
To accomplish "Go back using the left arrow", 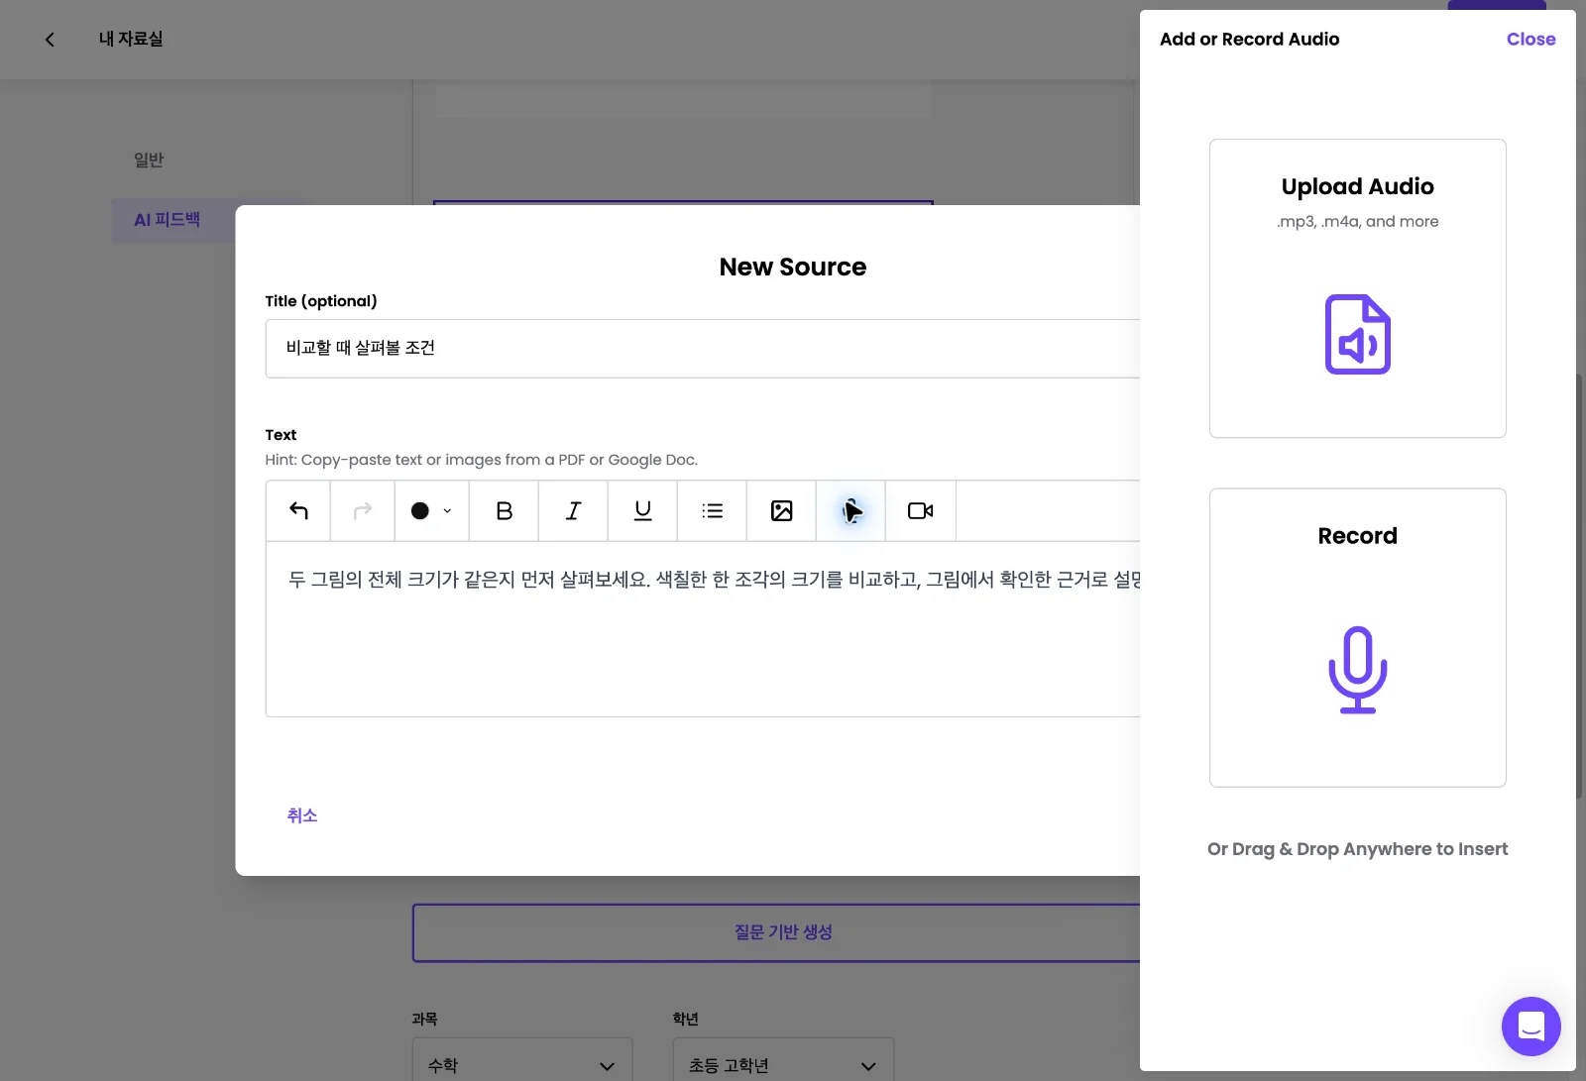I will pyautogui.click(x=50, y=40).
